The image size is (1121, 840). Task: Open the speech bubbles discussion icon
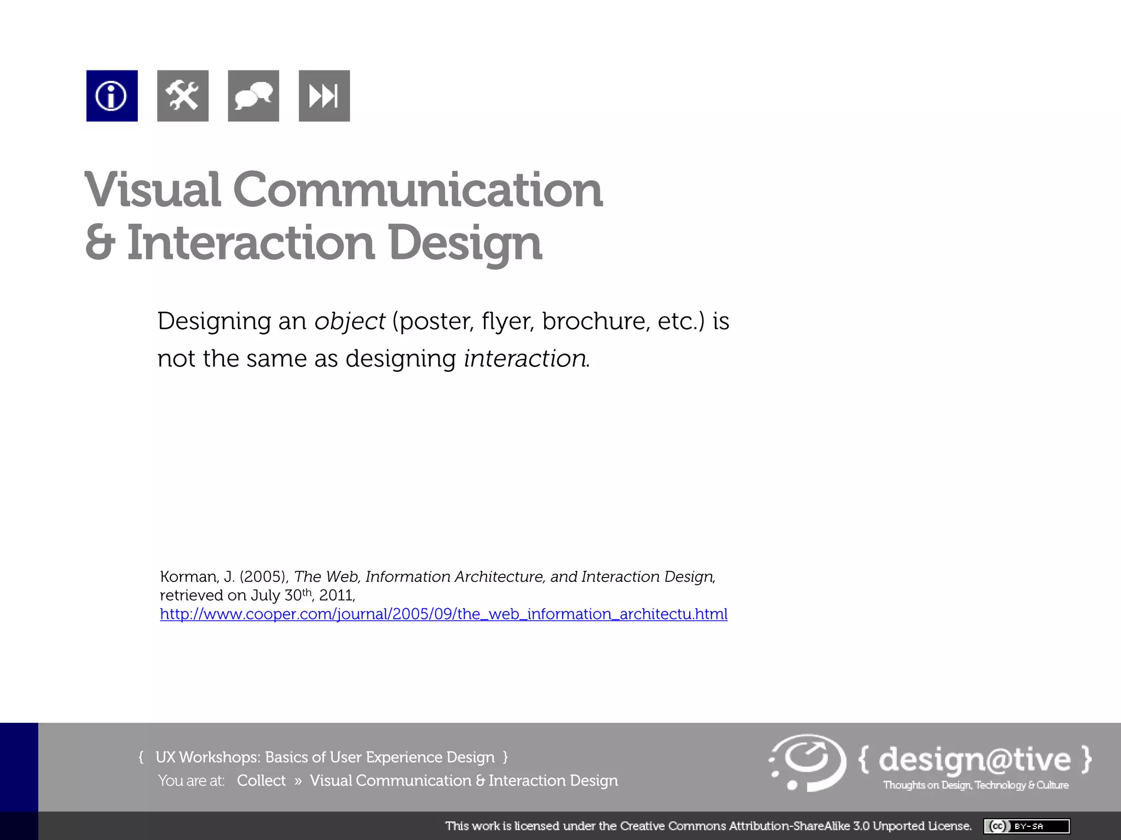coord(253,96)
